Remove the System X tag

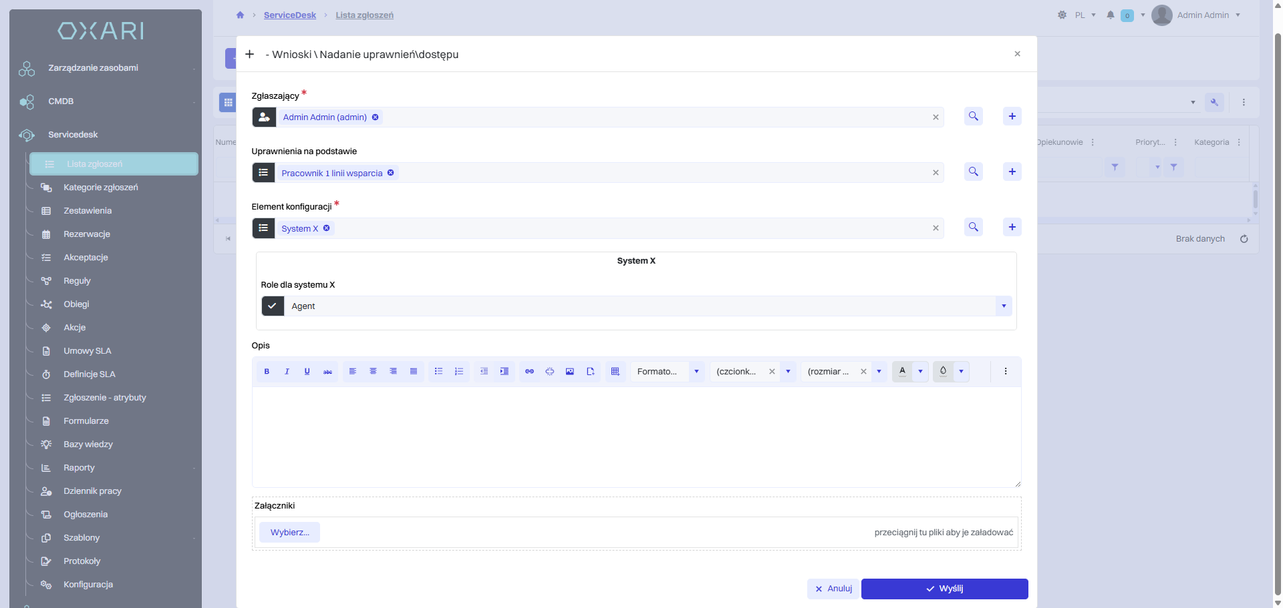(327, 228)
